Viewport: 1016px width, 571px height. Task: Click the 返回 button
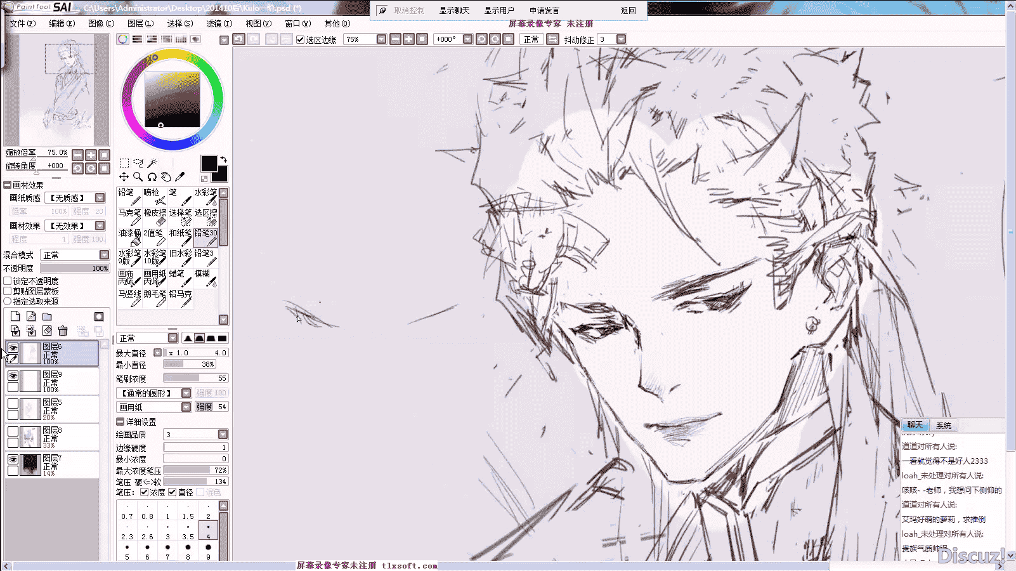[x=628, y=11]
